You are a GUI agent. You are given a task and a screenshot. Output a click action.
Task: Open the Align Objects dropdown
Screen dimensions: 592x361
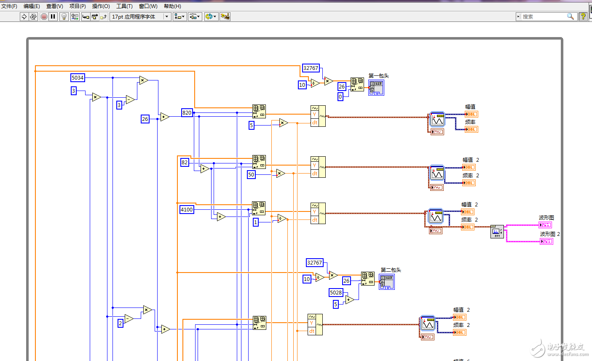pos(179,16)
